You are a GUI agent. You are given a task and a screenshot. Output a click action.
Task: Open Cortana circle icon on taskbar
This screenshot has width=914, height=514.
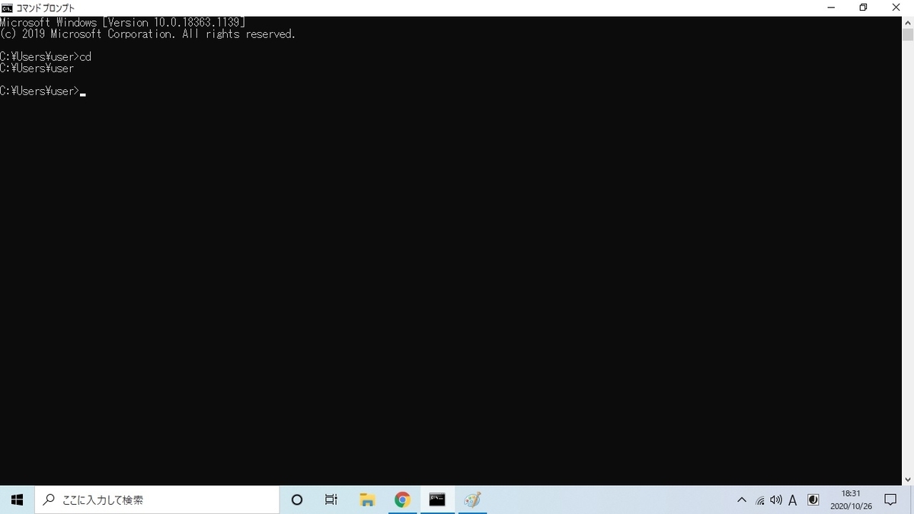point(297,500)
